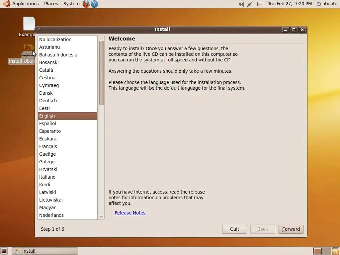Select 'Italiano' language

pos(67,177)
